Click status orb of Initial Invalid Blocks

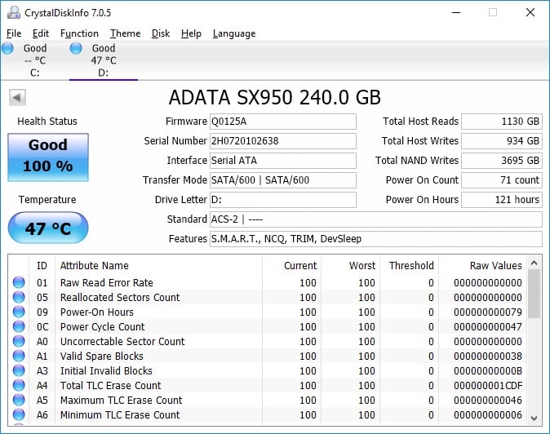(x=19, y=370)
